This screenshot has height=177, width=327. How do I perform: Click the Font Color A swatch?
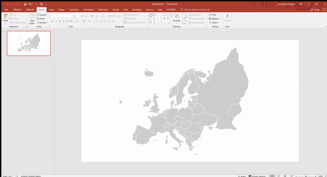tap(90, 21)
